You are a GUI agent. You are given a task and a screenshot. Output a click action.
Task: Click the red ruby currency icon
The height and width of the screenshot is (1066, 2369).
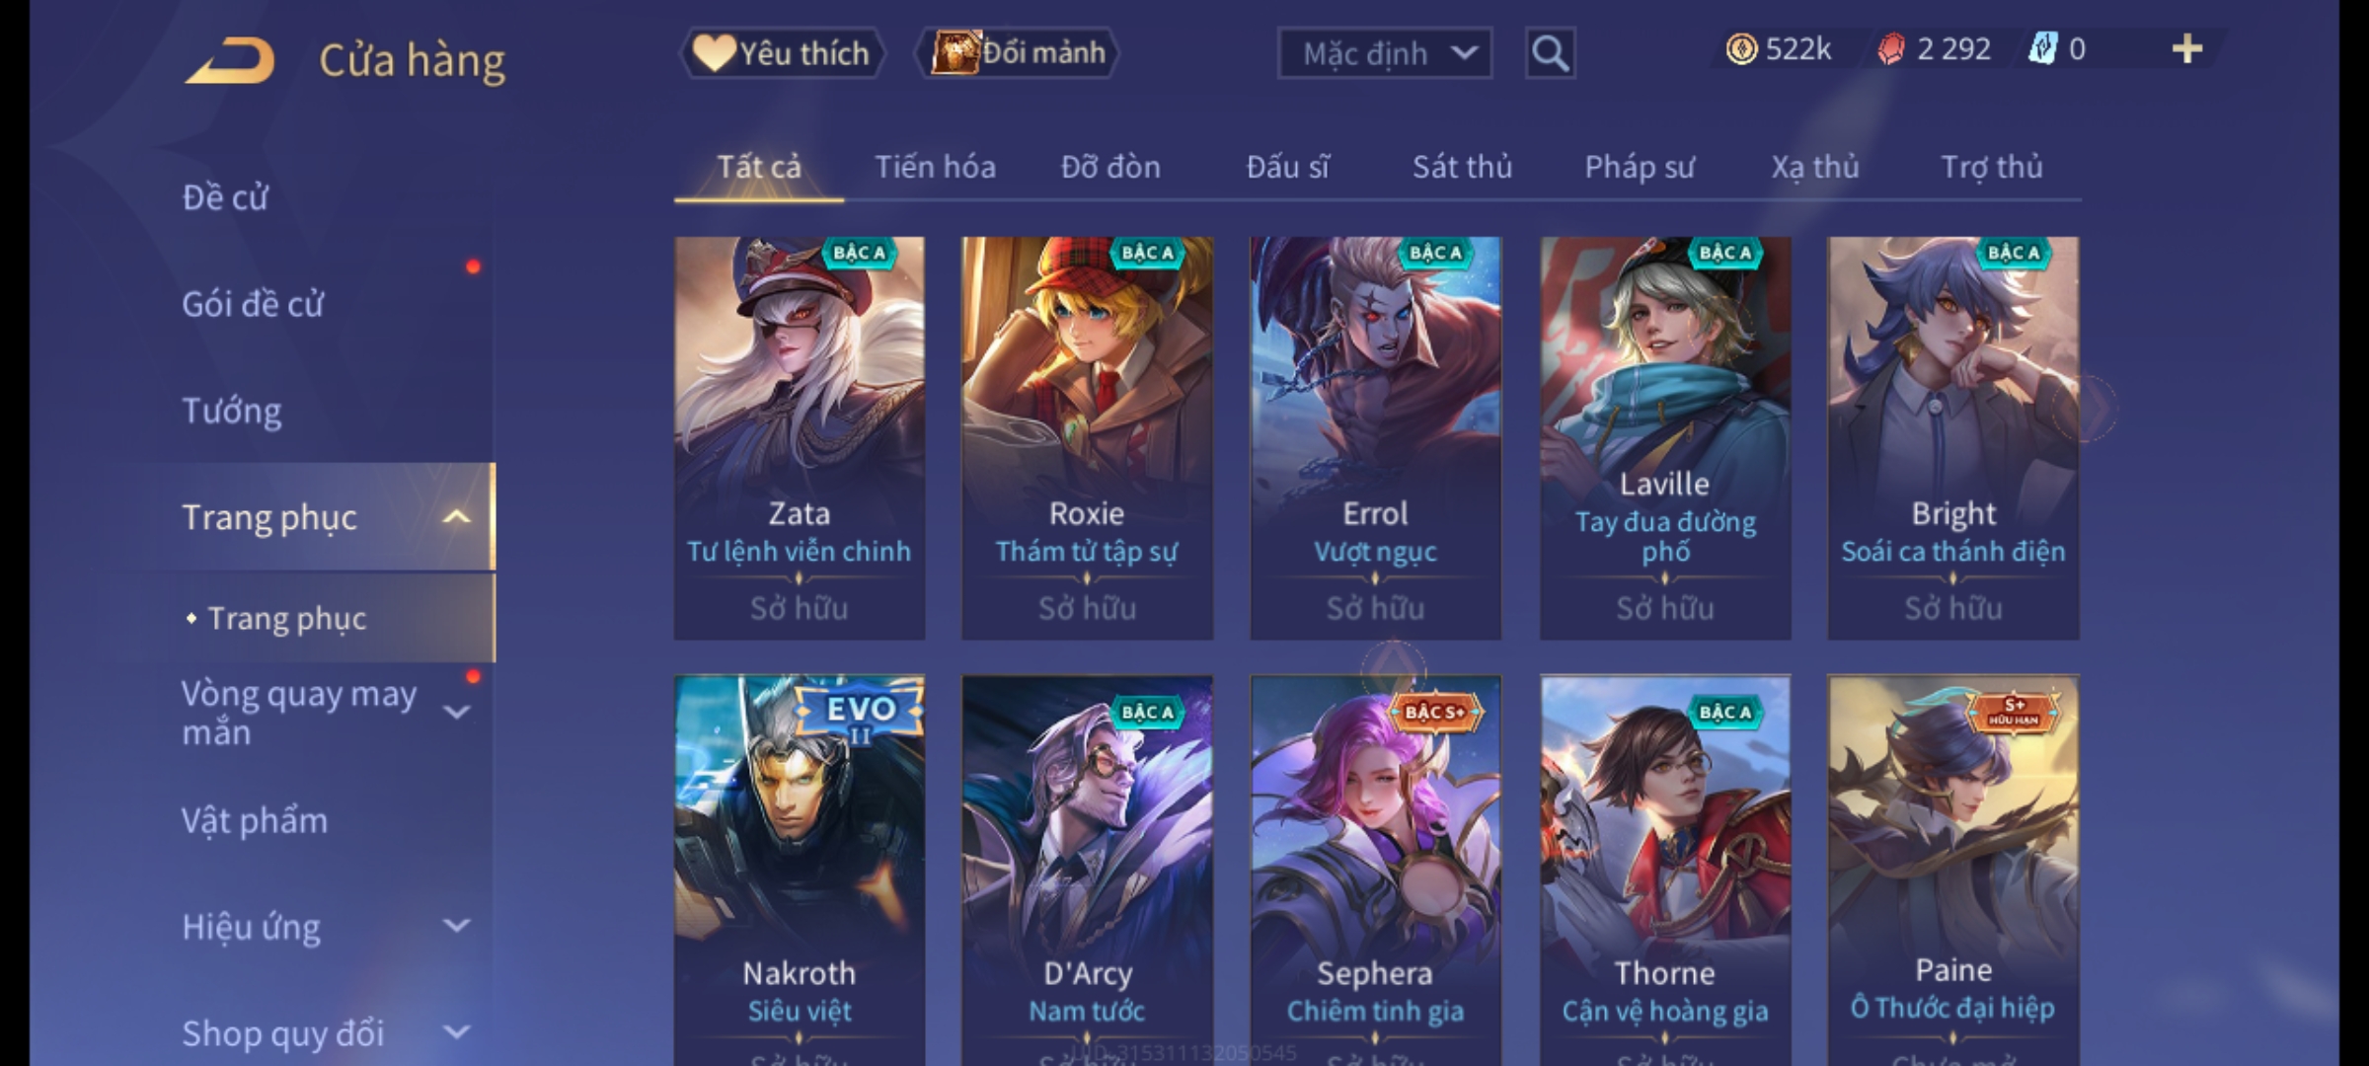[1890, 49]
